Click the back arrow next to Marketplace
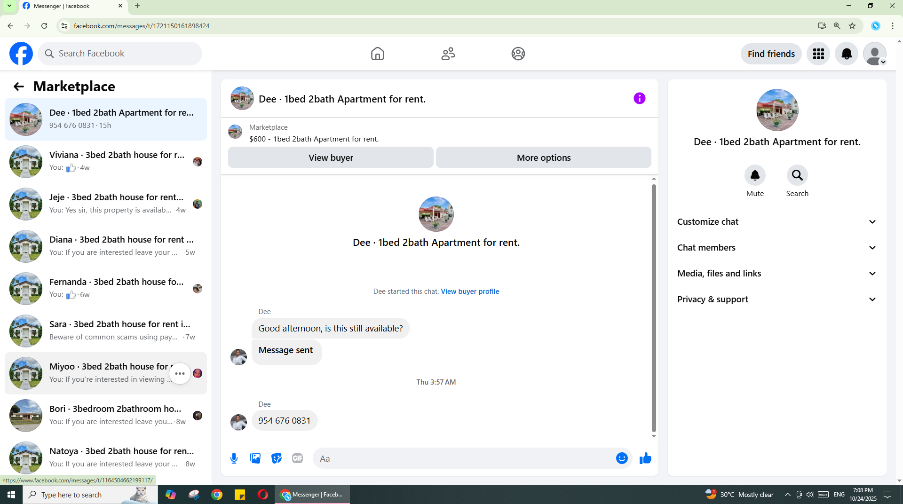Screen dimensions: 903x504 pyautogui.click(x=18, y=87)
